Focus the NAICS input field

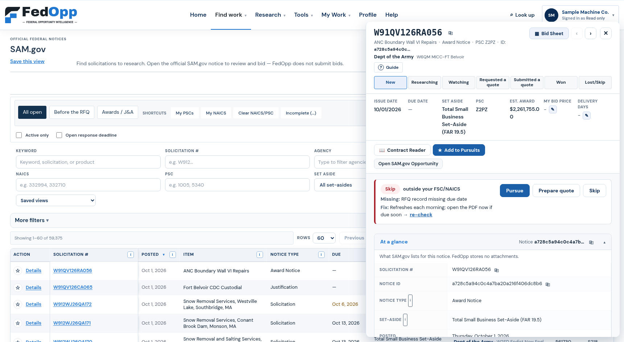pos(88,185)
